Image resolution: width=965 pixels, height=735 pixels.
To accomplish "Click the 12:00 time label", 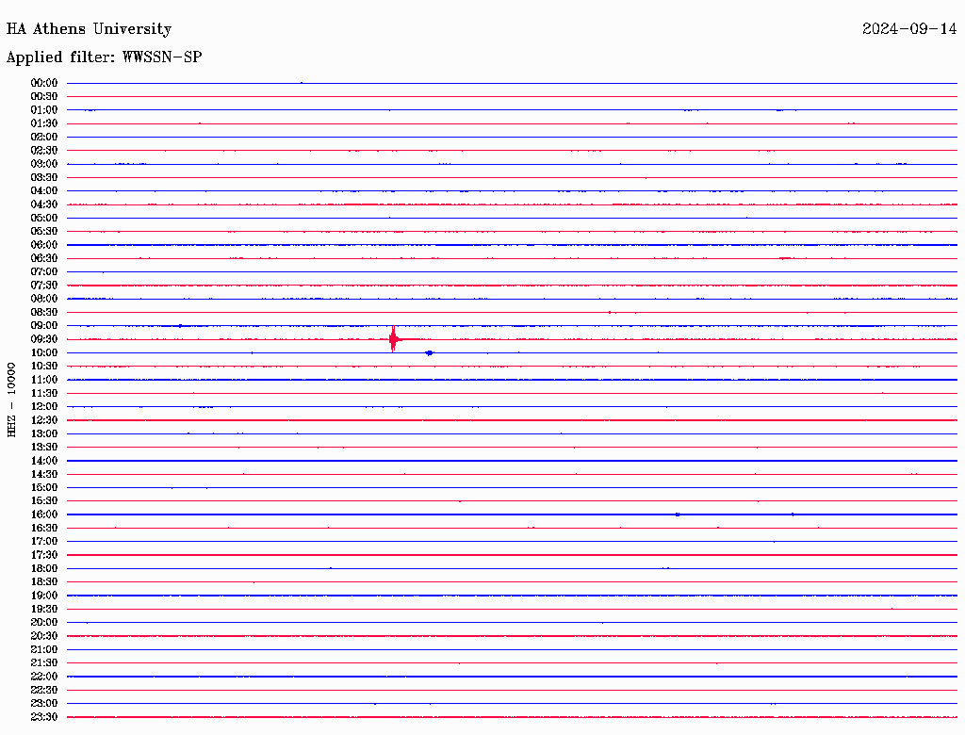I will [44, 406].
